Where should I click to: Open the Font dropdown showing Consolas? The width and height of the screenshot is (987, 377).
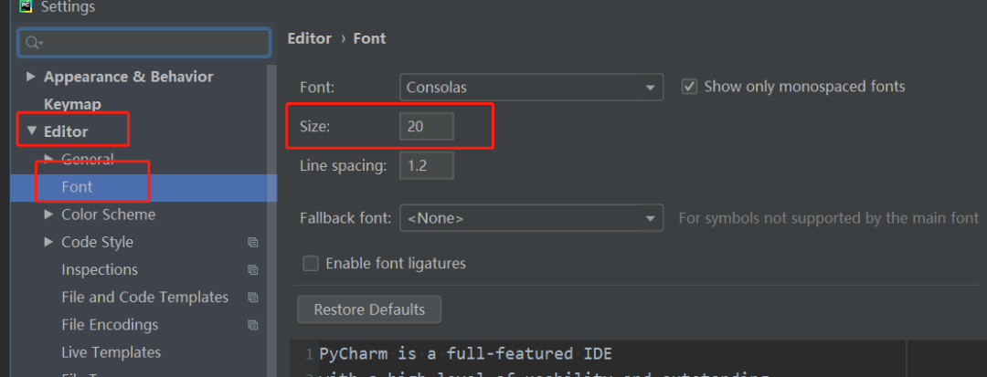531,88
